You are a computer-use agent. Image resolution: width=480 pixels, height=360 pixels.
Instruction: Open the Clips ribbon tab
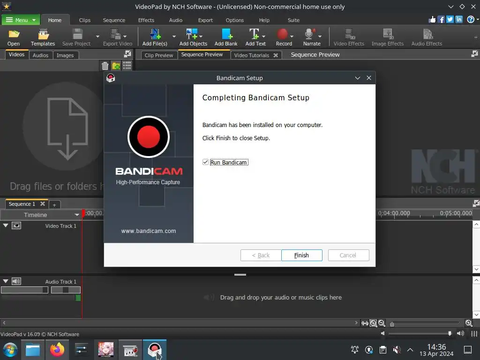pos(85,20)
